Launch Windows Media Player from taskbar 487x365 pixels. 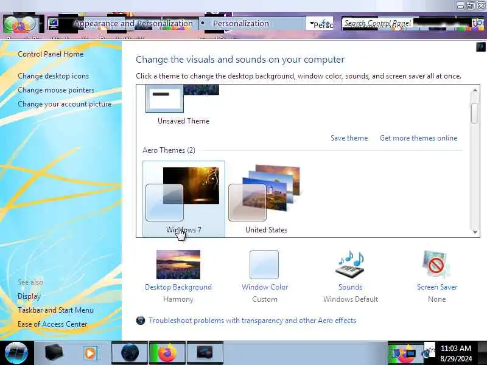(90, 353)
